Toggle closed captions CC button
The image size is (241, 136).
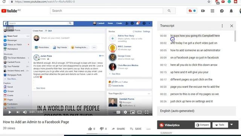pyautogui.click(x=118, y=112)
